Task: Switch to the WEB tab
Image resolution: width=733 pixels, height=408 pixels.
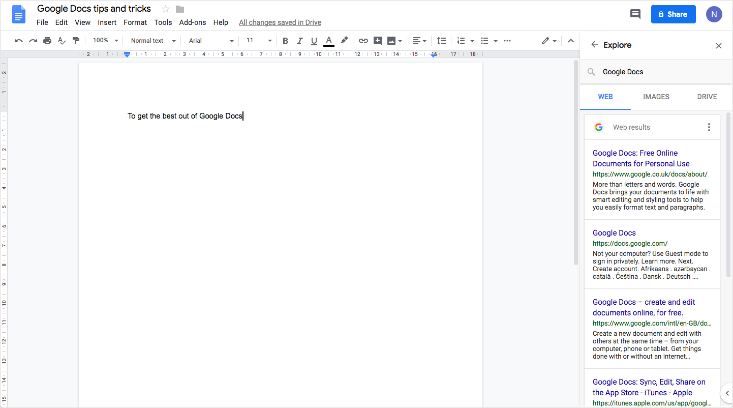Action: (605, 97)
